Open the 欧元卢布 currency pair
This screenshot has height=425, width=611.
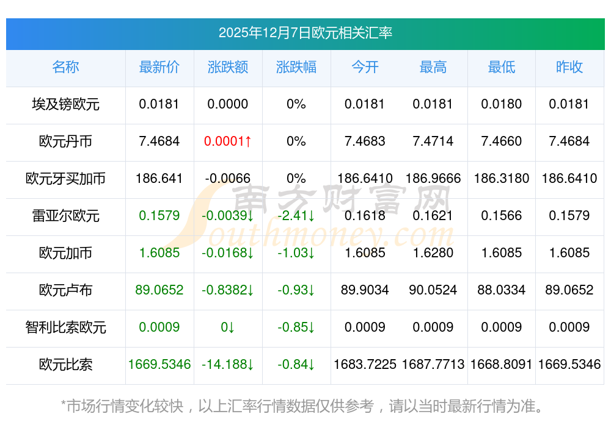(x=65, y=290)
